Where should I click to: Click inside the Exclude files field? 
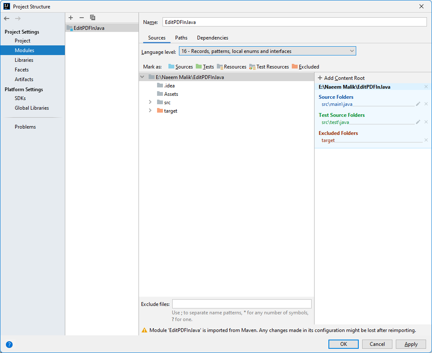coord(241,303)
